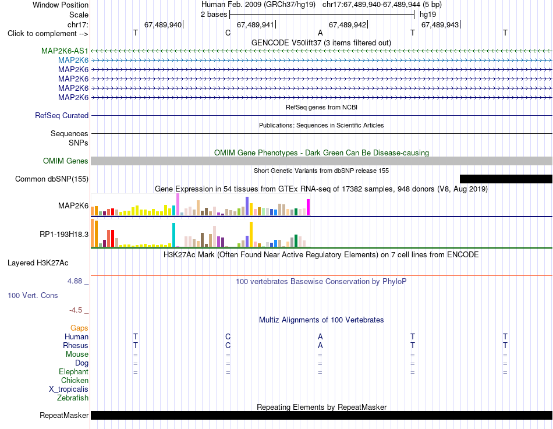Click the Elephant species row label
The image size is (553, 429).
(x=74, y=372)
